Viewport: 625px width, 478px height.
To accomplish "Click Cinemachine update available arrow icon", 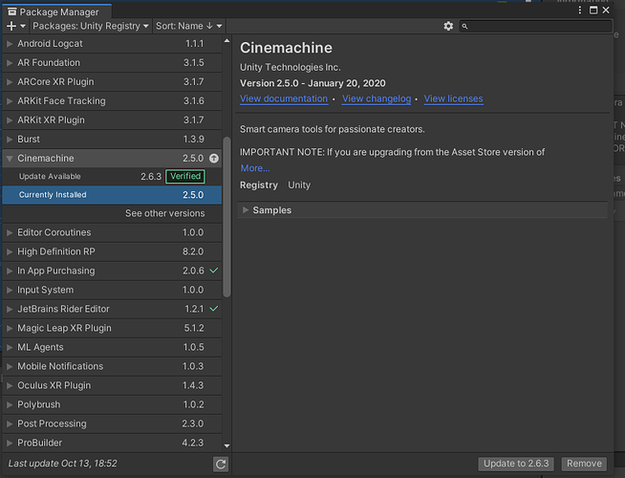I will pos(214,159).
